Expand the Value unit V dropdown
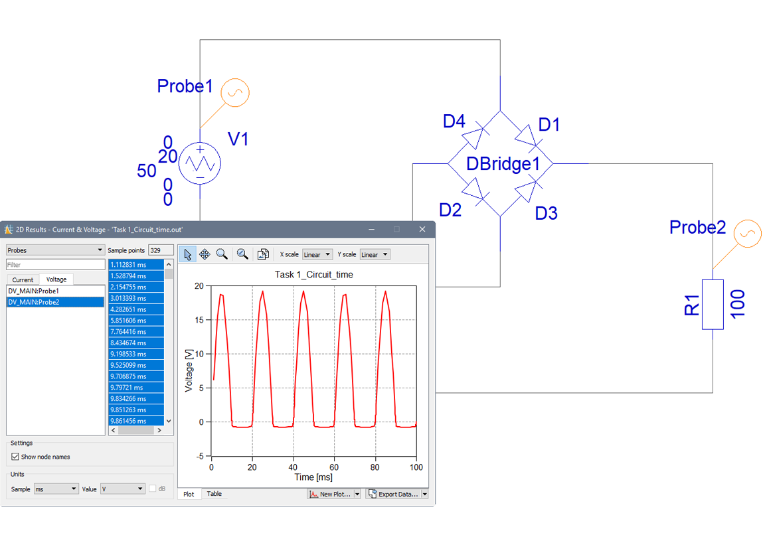765x547 pixels. pyautogui.click(x=122, y=489)
